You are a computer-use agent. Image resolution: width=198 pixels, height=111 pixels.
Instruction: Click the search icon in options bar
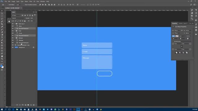coord(191,5)
